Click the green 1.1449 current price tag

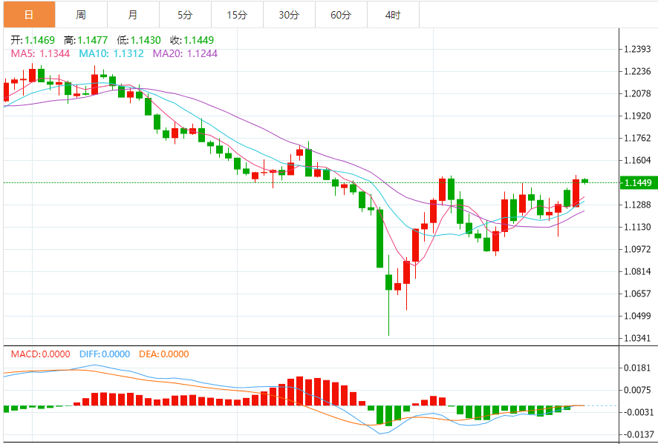(638, 182)
